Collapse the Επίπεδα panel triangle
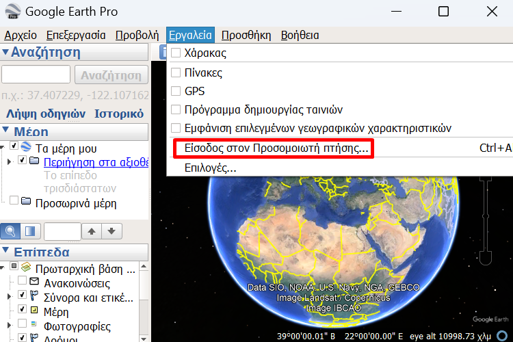The width and height of the screenshot is (513, 342). 5,250
